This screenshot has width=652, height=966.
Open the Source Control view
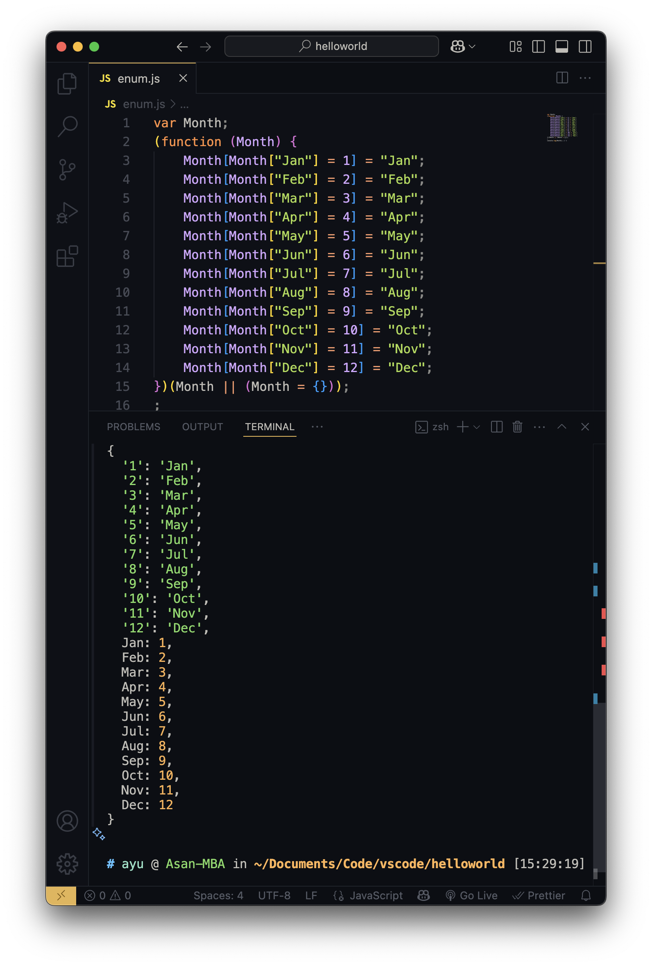pyautogui.click(x=67, y=169)
